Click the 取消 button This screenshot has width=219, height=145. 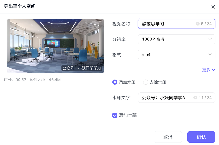168,137
